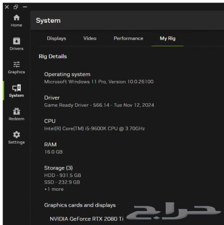
Task: Open the Redeem gift icon
Action: [17, 111]
